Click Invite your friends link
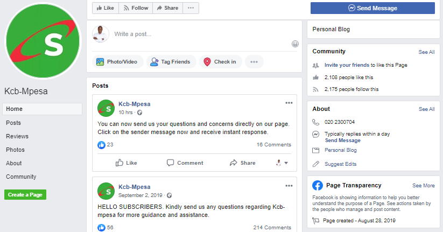 [347, 65]
